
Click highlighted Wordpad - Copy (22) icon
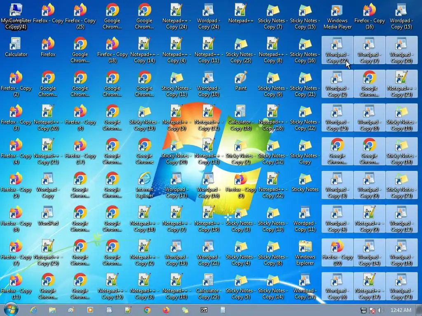pyautogui.click(x=337, y=50)
